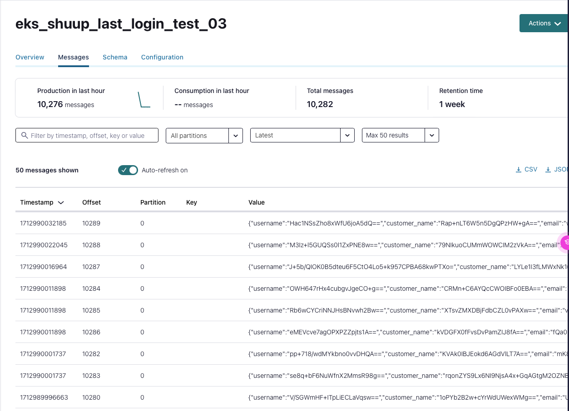Click the Key column header

(192, 202)
